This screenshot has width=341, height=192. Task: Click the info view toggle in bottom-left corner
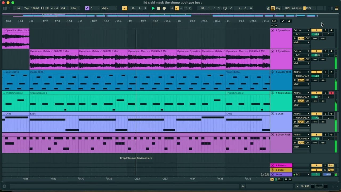coord(4,186)
